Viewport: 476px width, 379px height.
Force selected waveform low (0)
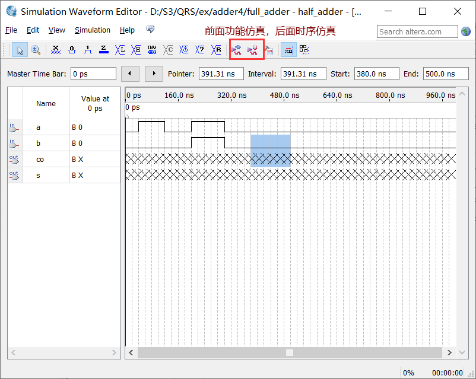(x=72, y=50)
